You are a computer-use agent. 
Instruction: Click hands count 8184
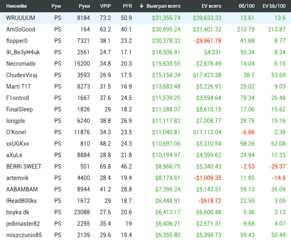[x=83, y=18]
